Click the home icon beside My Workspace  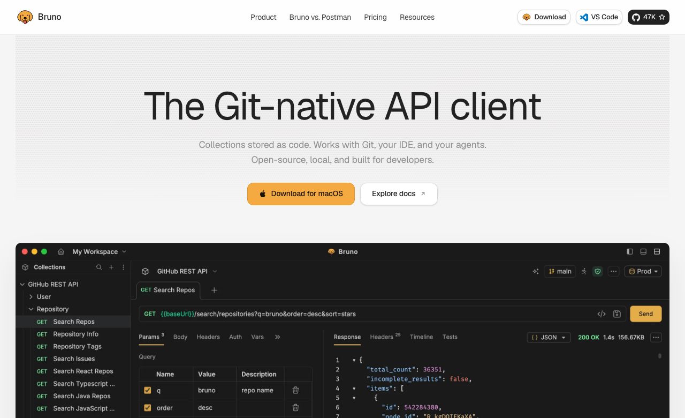pyautogui.click(x=61, y=251)
